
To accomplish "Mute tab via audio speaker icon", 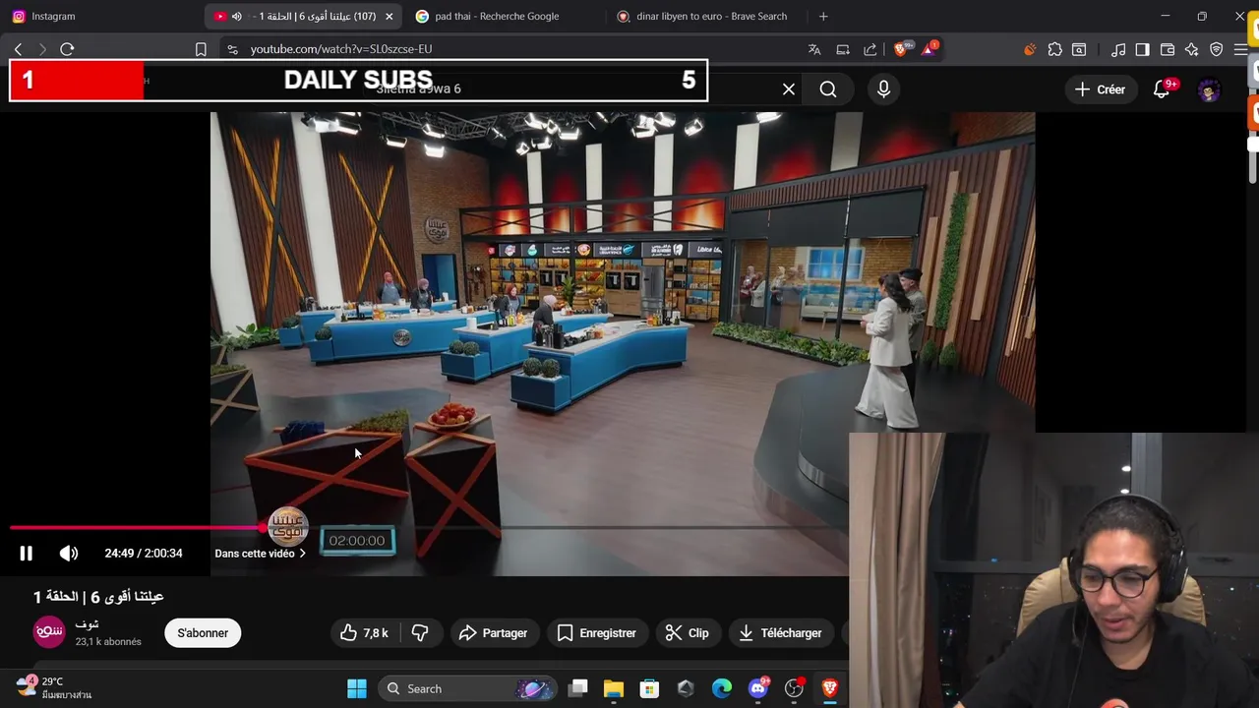I will click(x=237, y=16).
